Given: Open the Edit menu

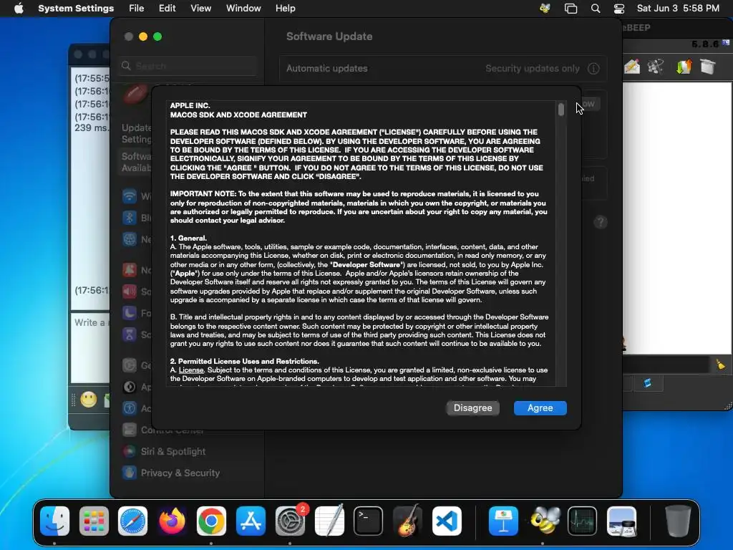Looking at the screenshot, I should (168, 9).
